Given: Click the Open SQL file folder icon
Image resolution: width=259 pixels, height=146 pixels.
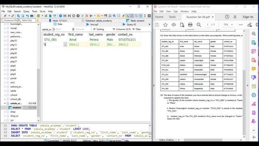Looking at the screenshot, I should [x=98, y=16].
